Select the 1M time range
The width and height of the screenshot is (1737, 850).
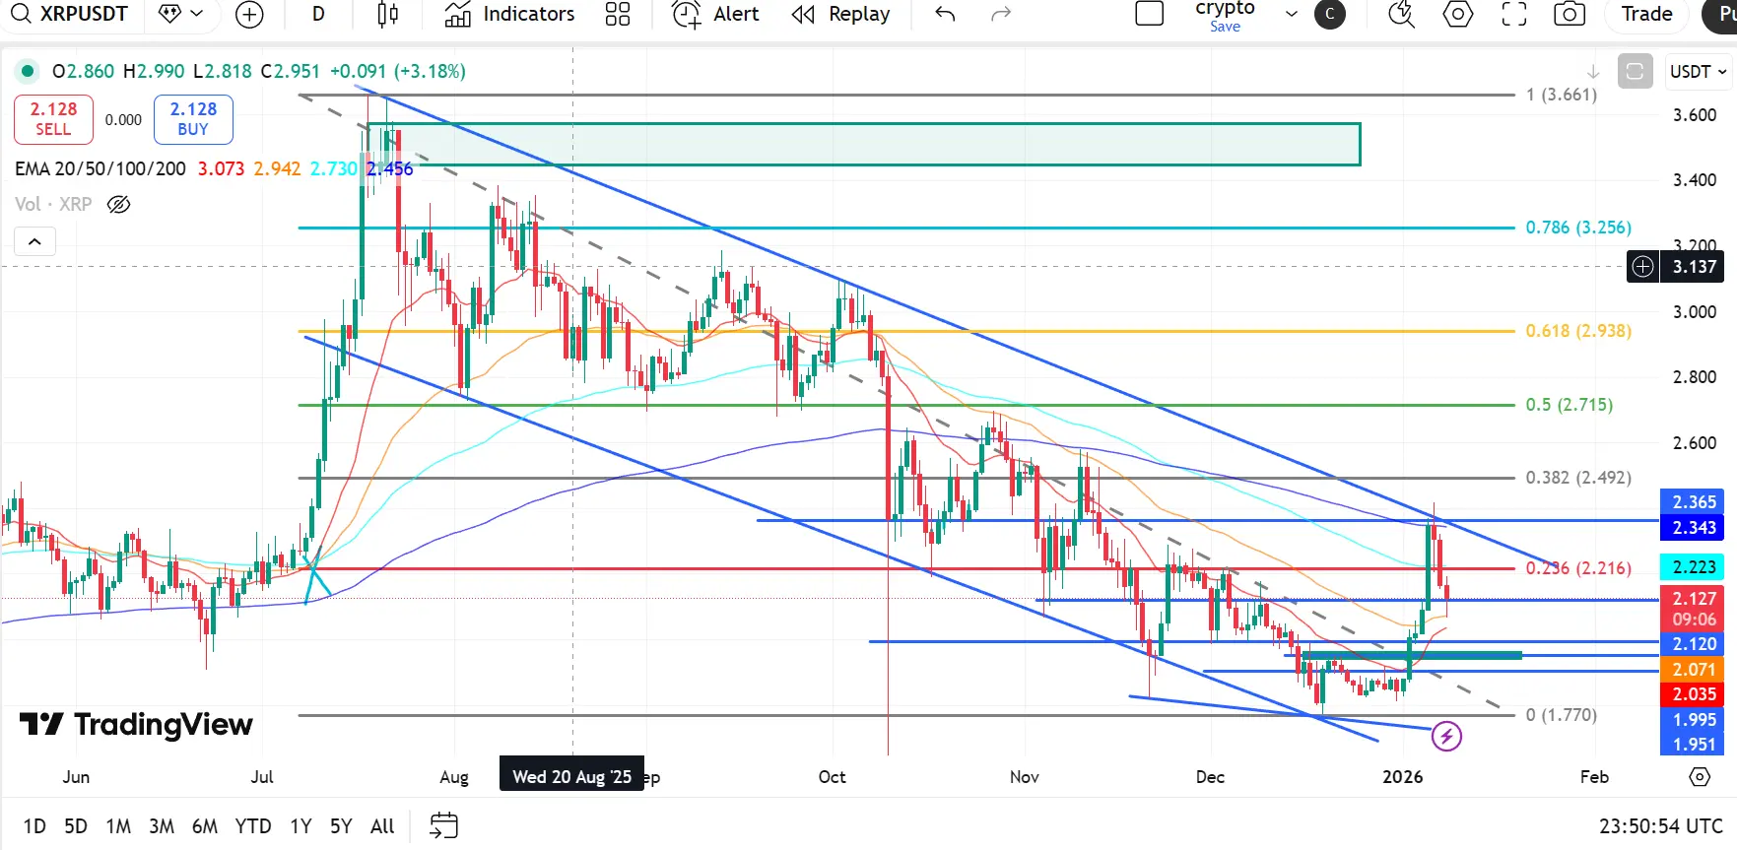(x=118, y=826)
